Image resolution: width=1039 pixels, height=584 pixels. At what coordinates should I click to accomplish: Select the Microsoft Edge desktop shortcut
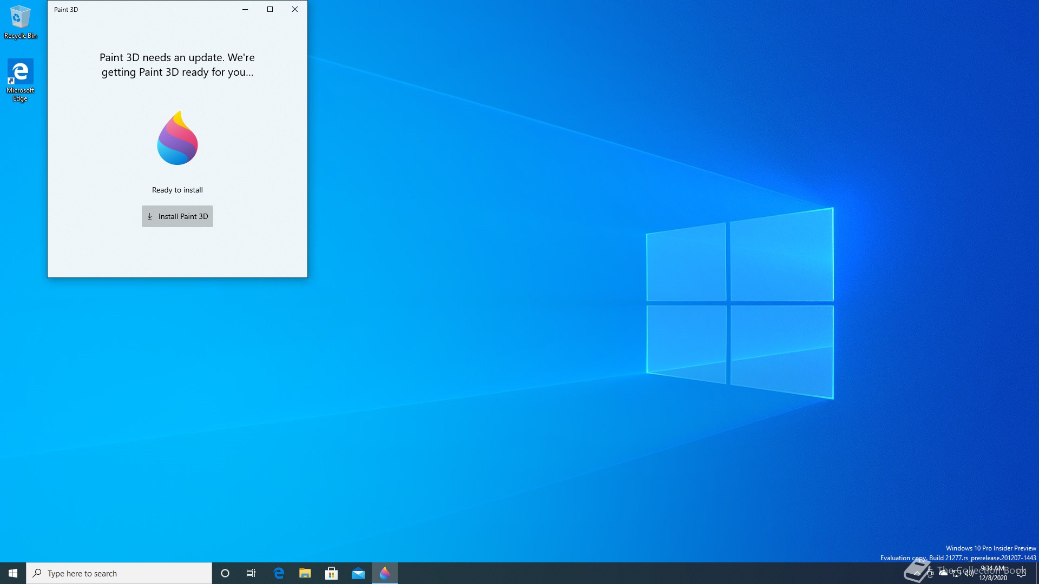pyautogui.click(x=21, y=80)
